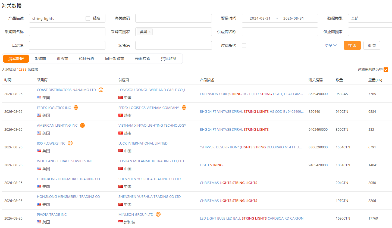Open the 贸易监测 tab

click(x=169, y=59)
